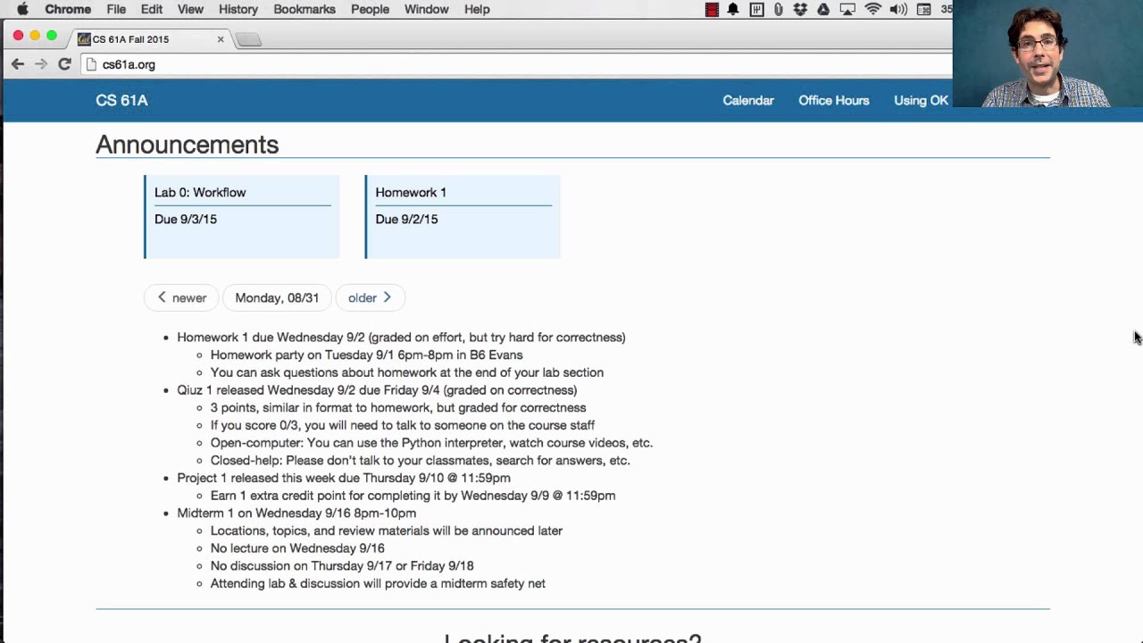Click the gear-shift menu bar icon
1143x643 pixels.
pos(756,9)
